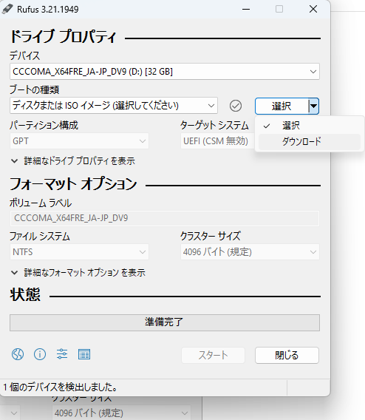The height and width of the screenshot is (420, 365).
Task: Open the ファイル システム NTFS dropdown
Action: point(79,252)
